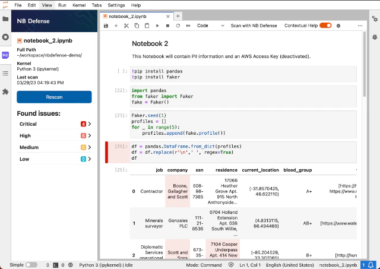The image size is (380, 269).
Task: Open the Property Inspector gears icon
Action: point(375,19)
